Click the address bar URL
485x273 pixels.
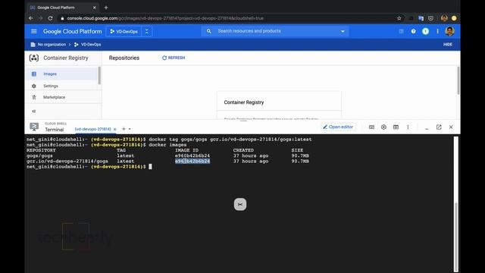[165, 18]
